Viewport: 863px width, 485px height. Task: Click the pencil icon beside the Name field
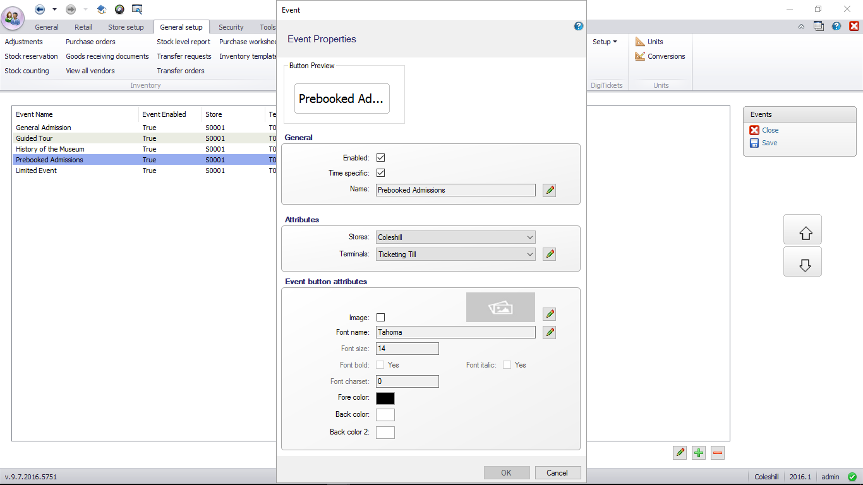549,190
